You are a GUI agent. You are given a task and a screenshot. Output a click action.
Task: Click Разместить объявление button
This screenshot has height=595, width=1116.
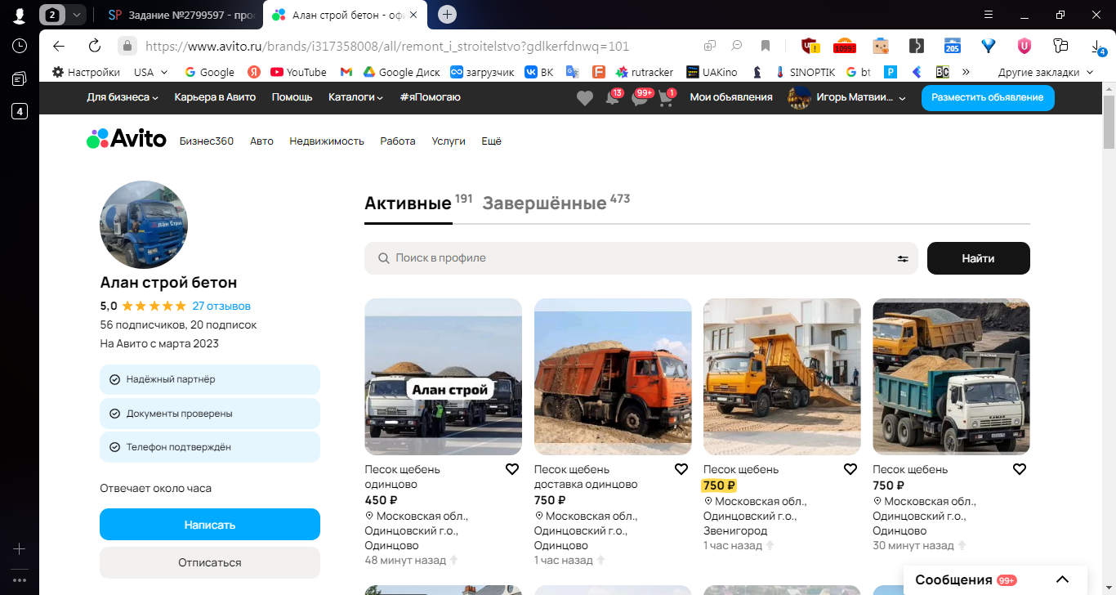coord(988,97)
